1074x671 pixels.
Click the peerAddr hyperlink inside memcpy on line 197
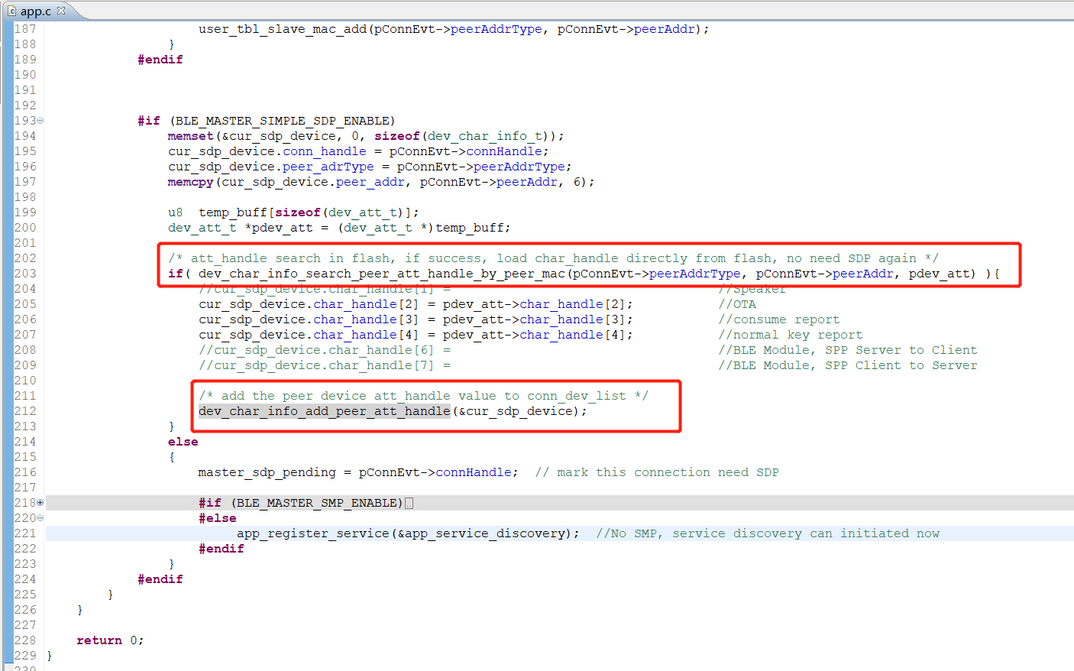(526, 181)
